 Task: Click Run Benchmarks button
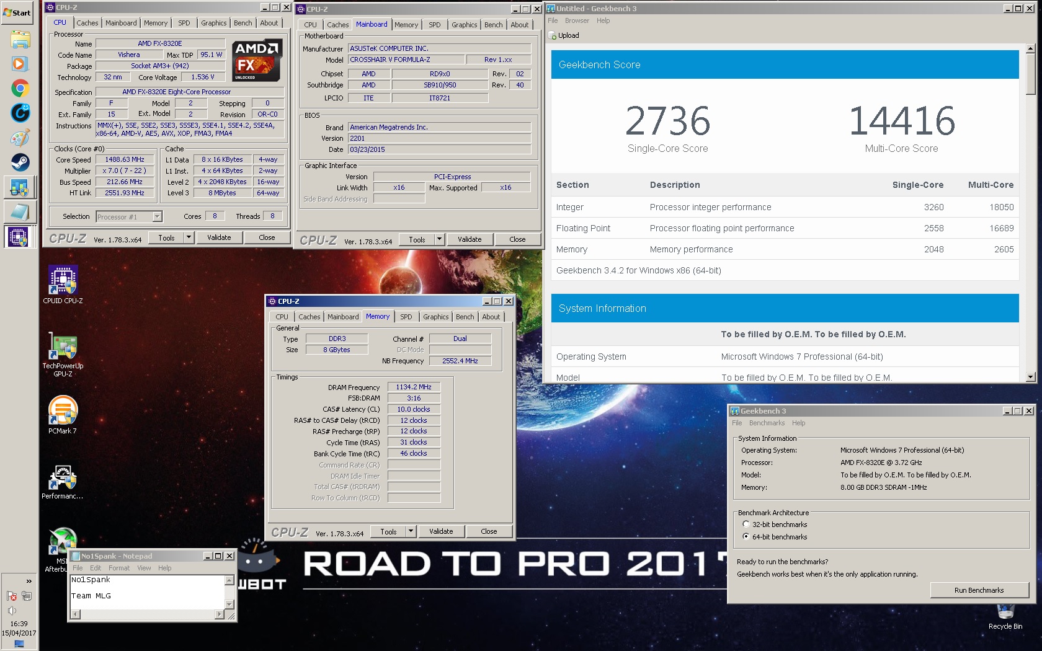tap(979, 590)
